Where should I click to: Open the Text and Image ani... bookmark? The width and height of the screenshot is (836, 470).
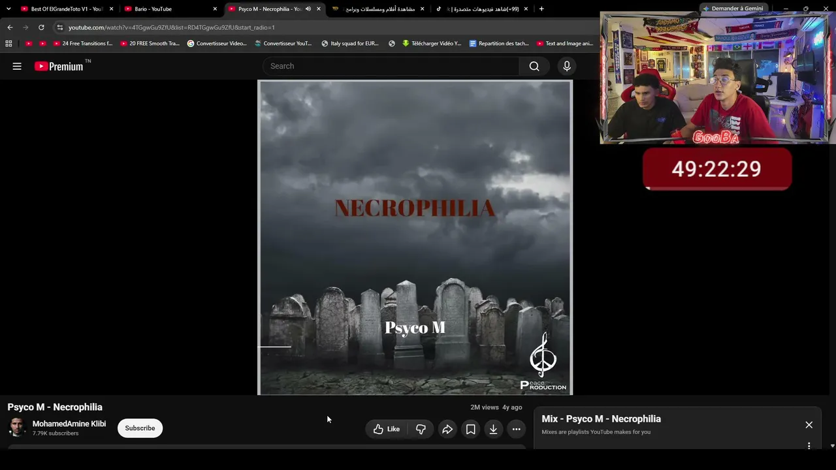(x=565, y=44)
